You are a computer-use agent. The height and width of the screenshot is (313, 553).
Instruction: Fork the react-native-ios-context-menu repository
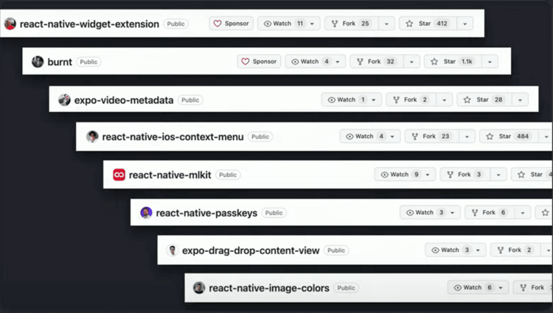point(431,136)
